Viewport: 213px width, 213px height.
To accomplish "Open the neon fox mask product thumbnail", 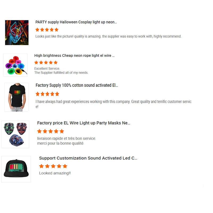I will 17,32.
